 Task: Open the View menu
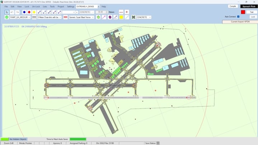click(x=19, y=6)
